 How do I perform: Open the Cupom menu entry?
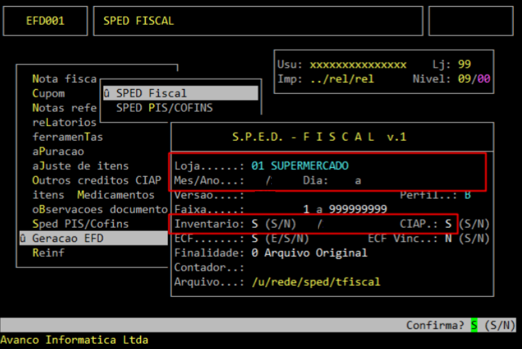coord(48,93)
